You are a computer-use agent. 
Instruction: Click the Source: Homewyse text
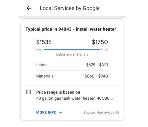(99, 113)
